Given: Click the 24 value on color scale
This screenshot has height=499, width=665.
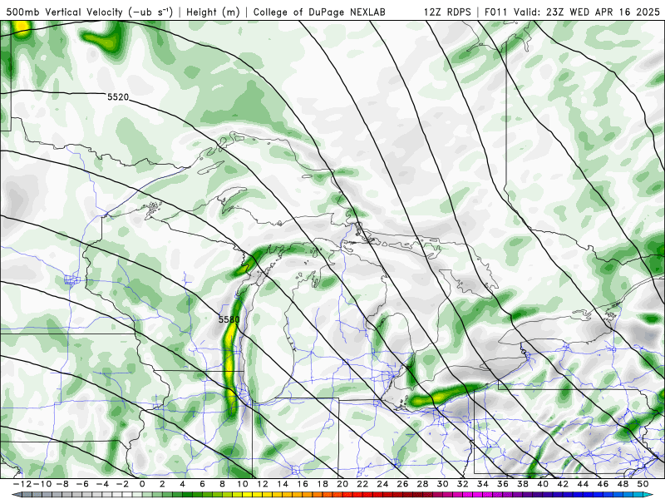Looking at the screenshot, I should tap(382, 484).
